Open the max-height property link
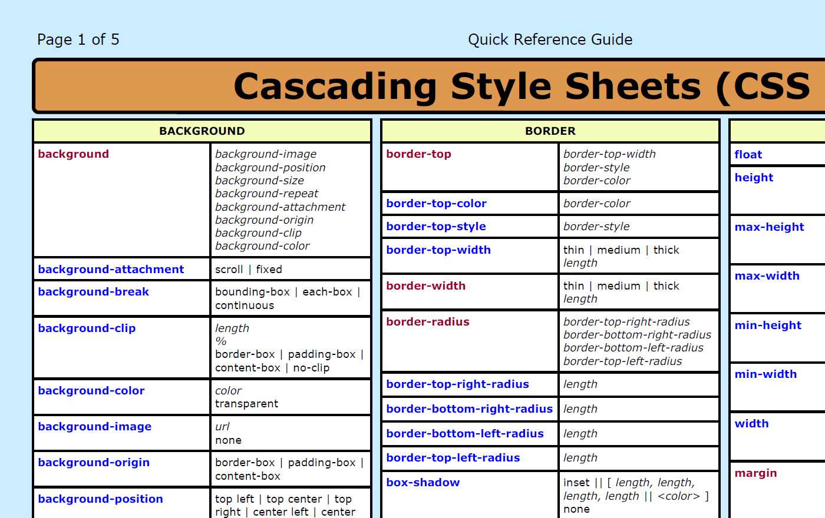Image resolution: width=825 pixels, height=518 pixels. coord(769,227)
